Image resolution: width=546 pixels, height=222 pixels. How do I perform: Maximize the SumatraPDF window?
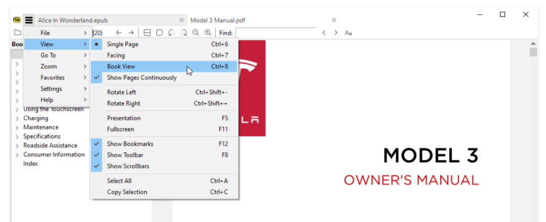pos(503,15)
